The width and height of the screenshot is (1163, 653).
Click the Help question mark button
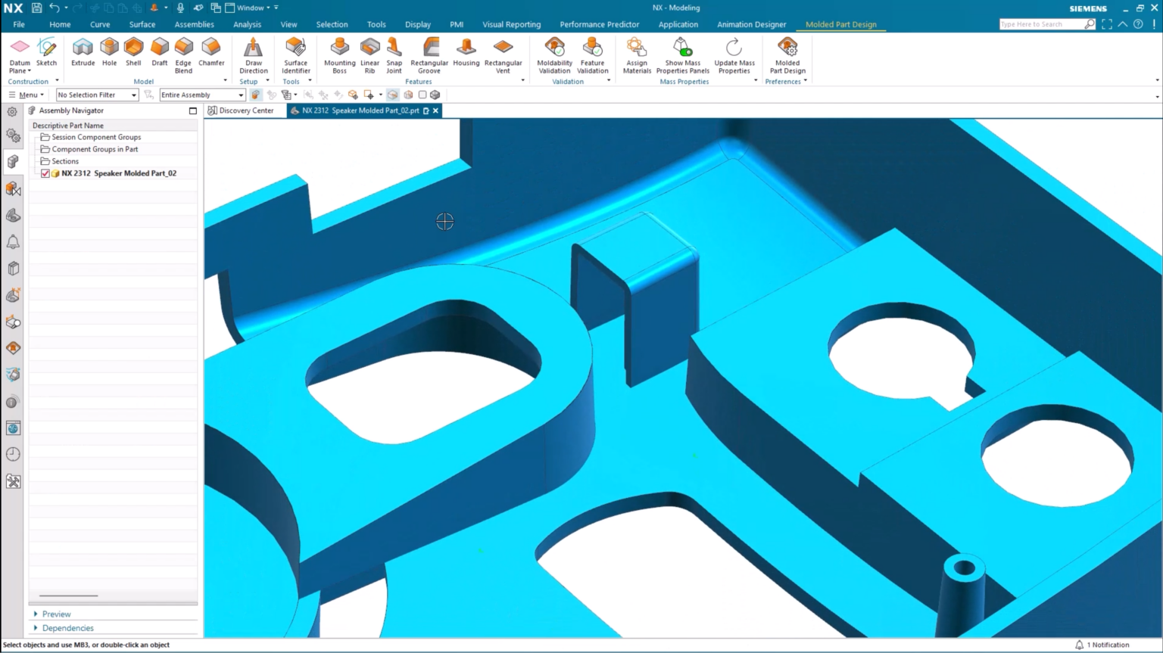click(1137, 23)
